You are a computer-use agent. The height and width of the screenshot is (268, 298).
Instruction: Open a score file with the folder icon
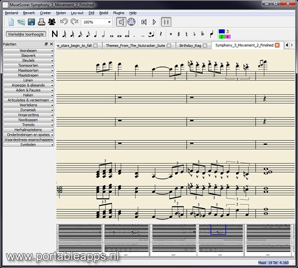(21, 22)
